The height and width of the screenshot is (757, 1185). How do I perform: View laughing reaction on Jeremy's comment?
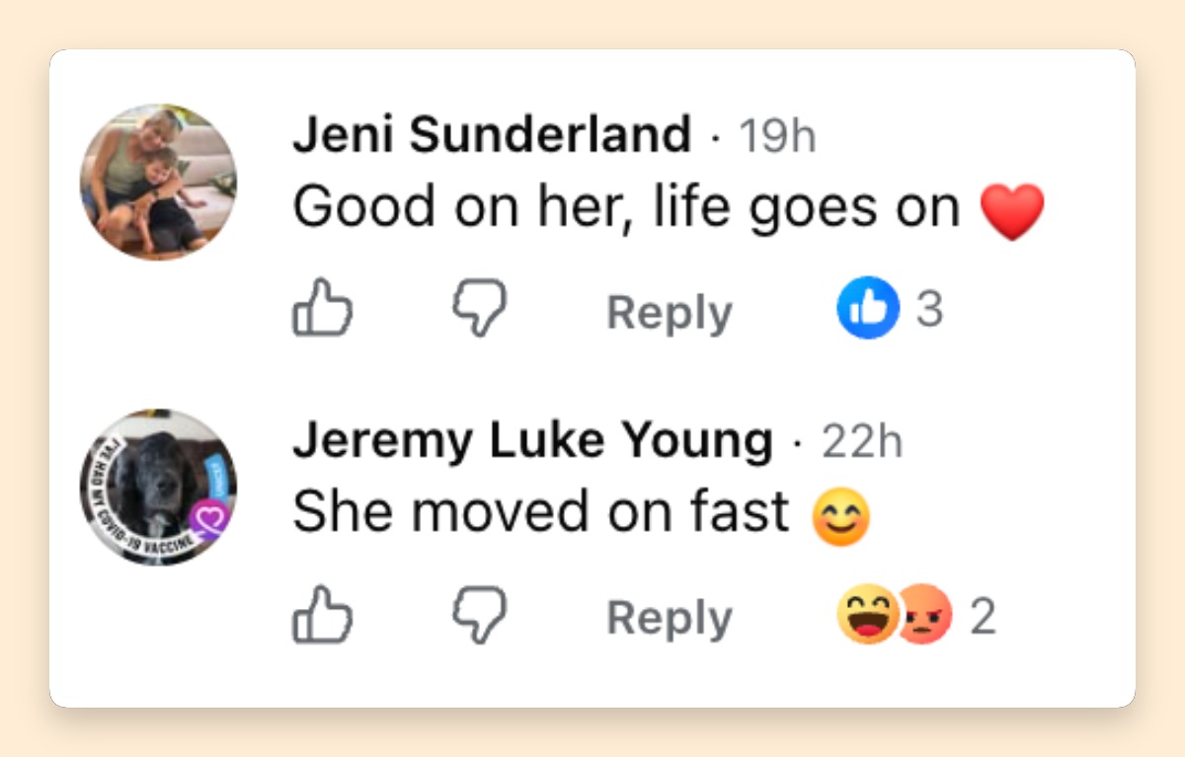866,614
